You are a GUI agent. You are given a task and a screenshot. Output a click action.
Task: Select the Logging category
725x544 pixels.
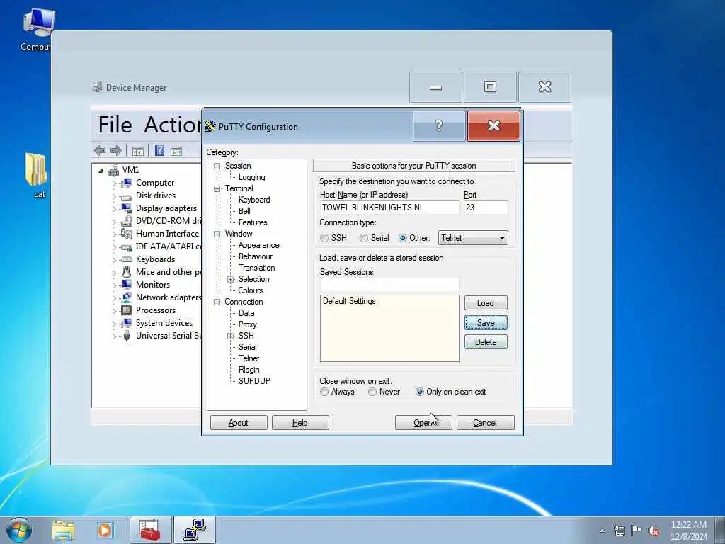pyautogui.click(x=251, y=177)
